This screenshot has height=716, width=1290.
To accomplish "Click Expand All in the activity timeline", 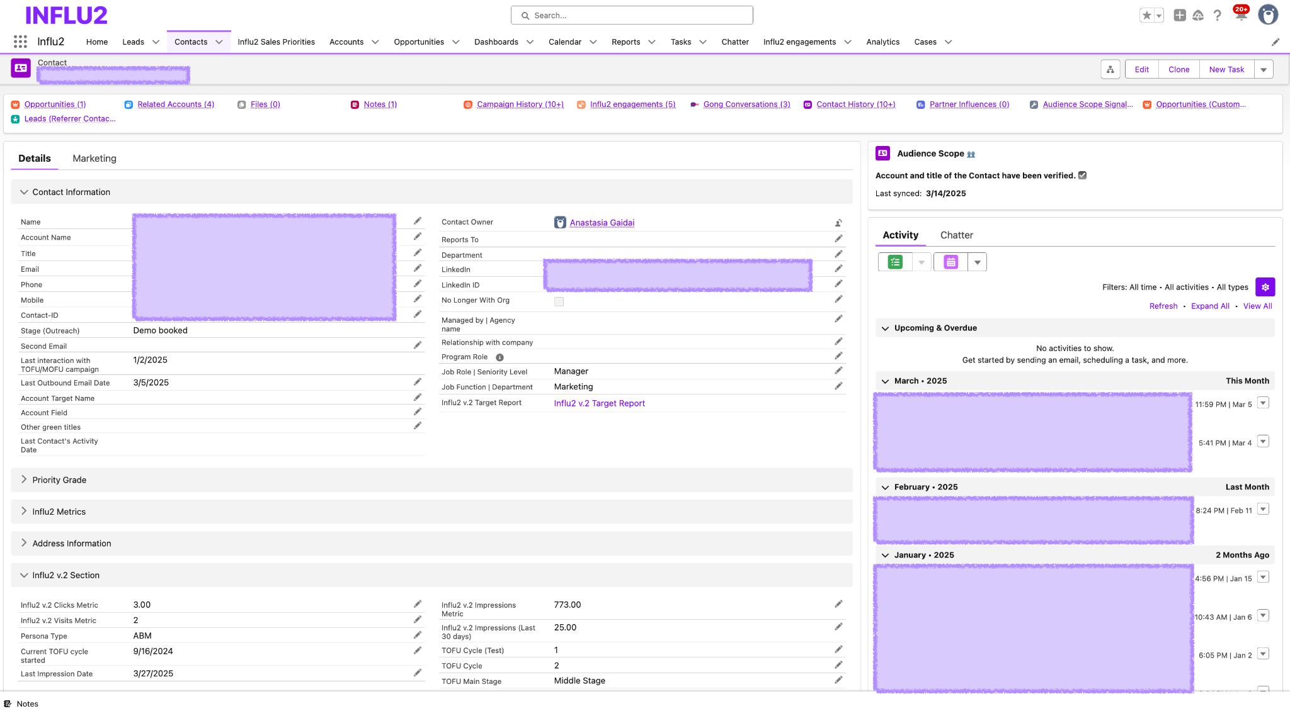I will 1210,306.
